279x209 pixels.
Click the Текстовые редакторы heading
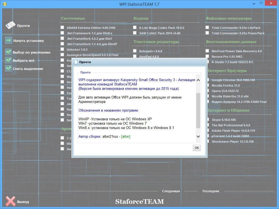pyautogui.click(x=156, y=42)
